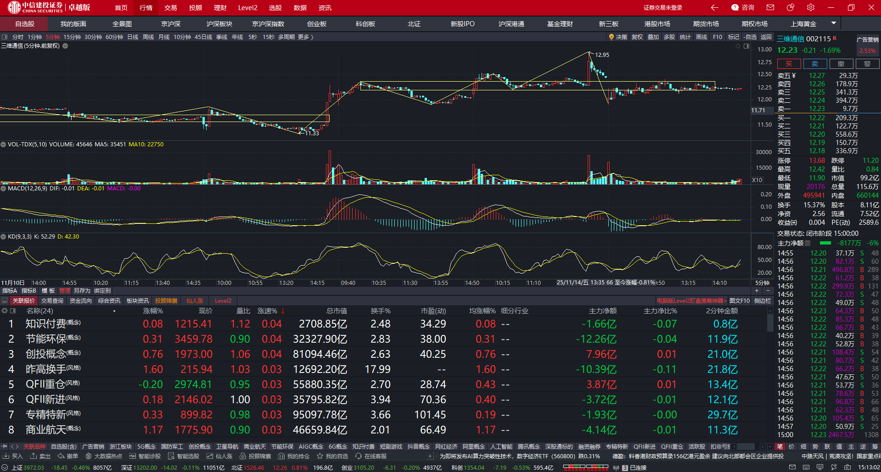Viewport: 881px width, 472px height.
Task: Expand 更多 chart period options
Action: (x=305, y=37)
